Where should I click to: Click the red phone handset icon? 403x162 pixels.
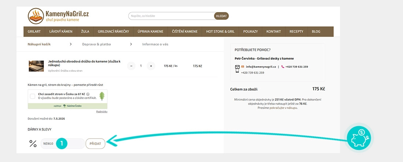[283, 67]
